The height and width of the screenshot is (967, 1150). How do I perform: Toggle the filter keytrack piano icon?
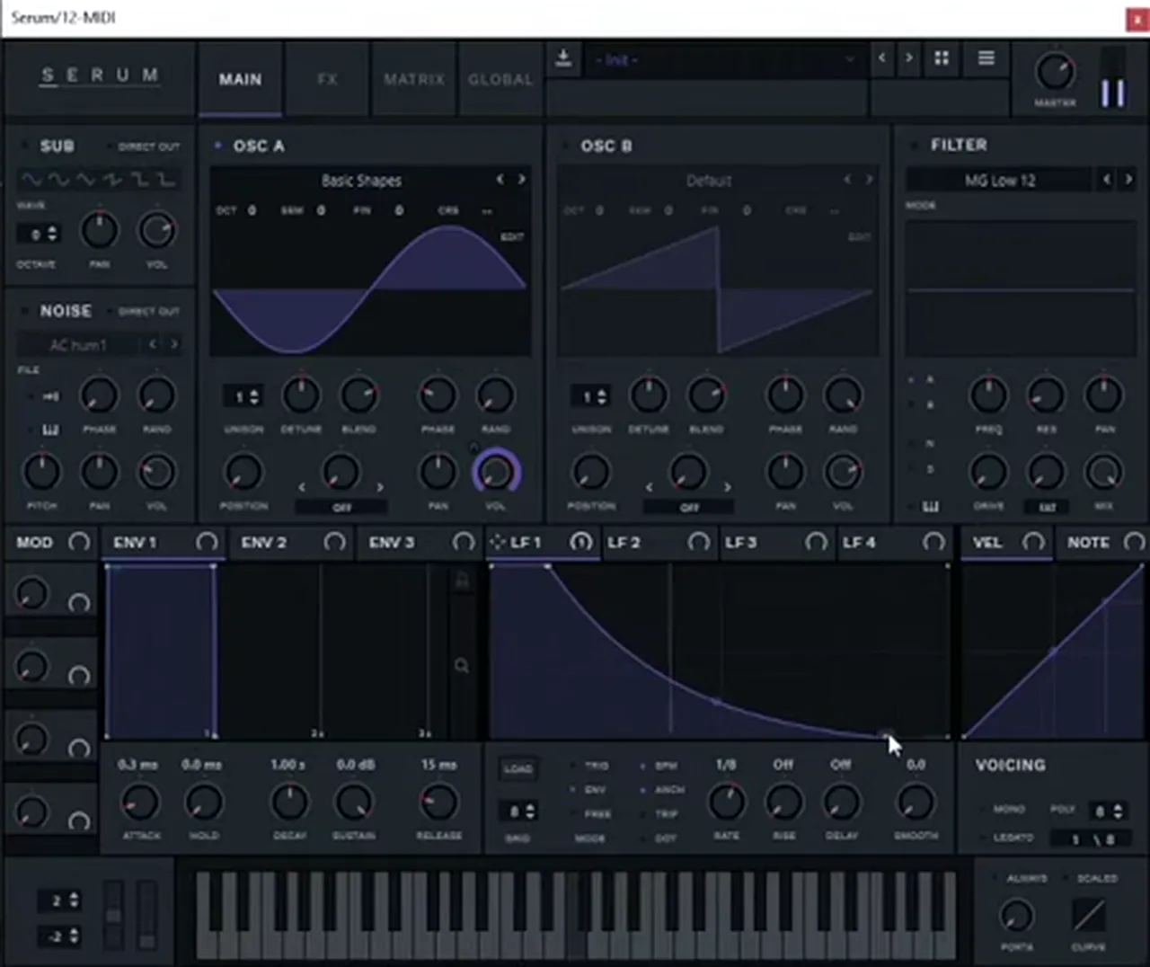pos(931,507)
